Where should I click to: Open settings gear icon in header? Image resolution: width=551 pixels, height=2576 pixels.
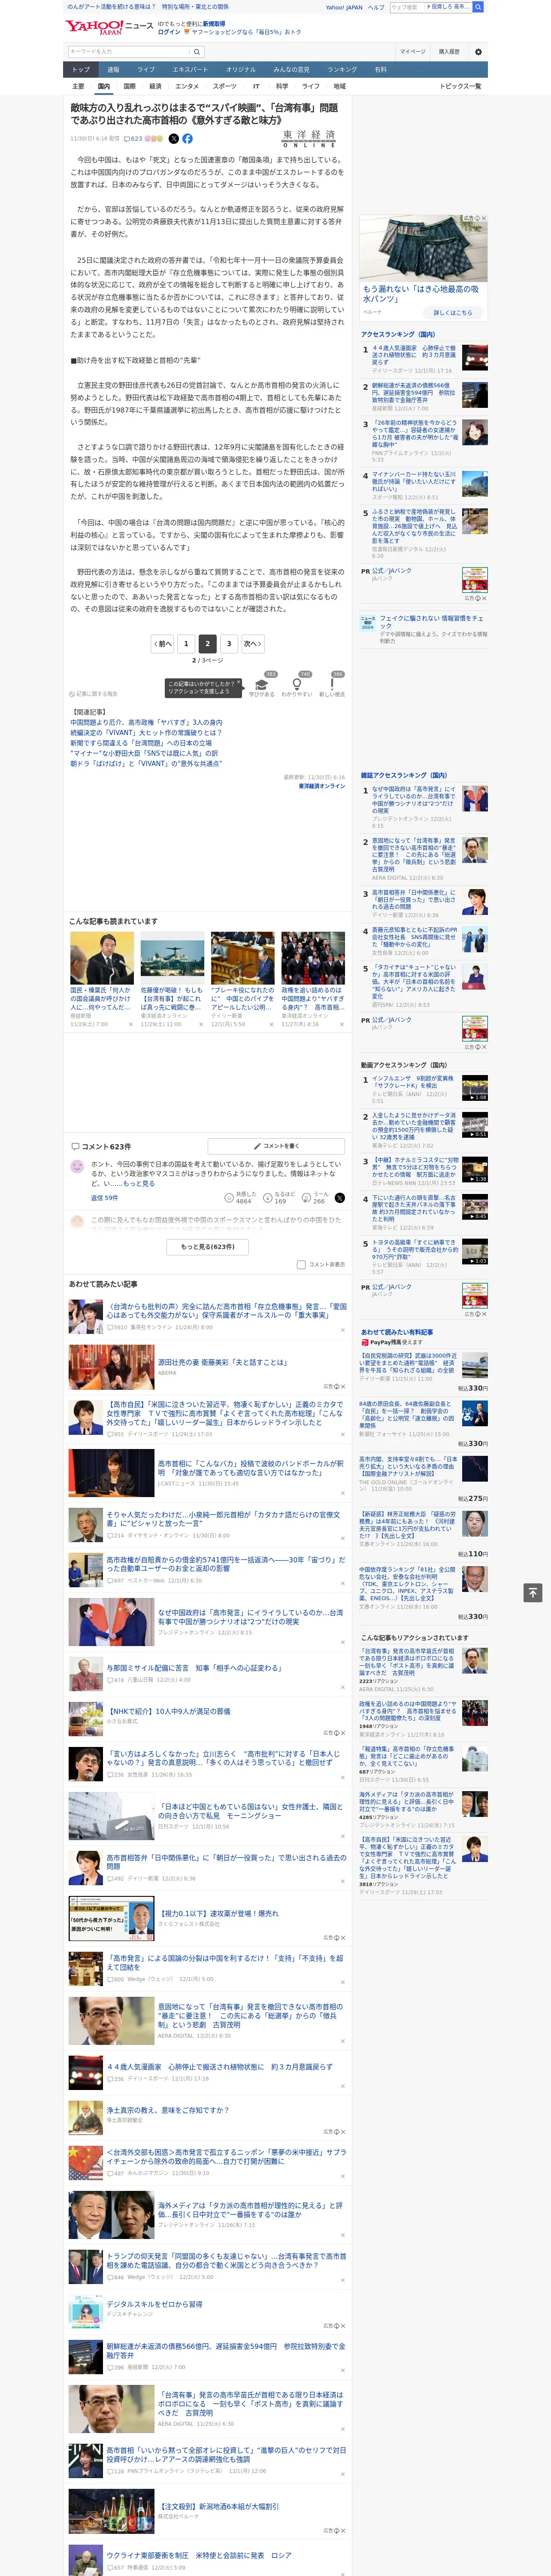coord(477,51)
